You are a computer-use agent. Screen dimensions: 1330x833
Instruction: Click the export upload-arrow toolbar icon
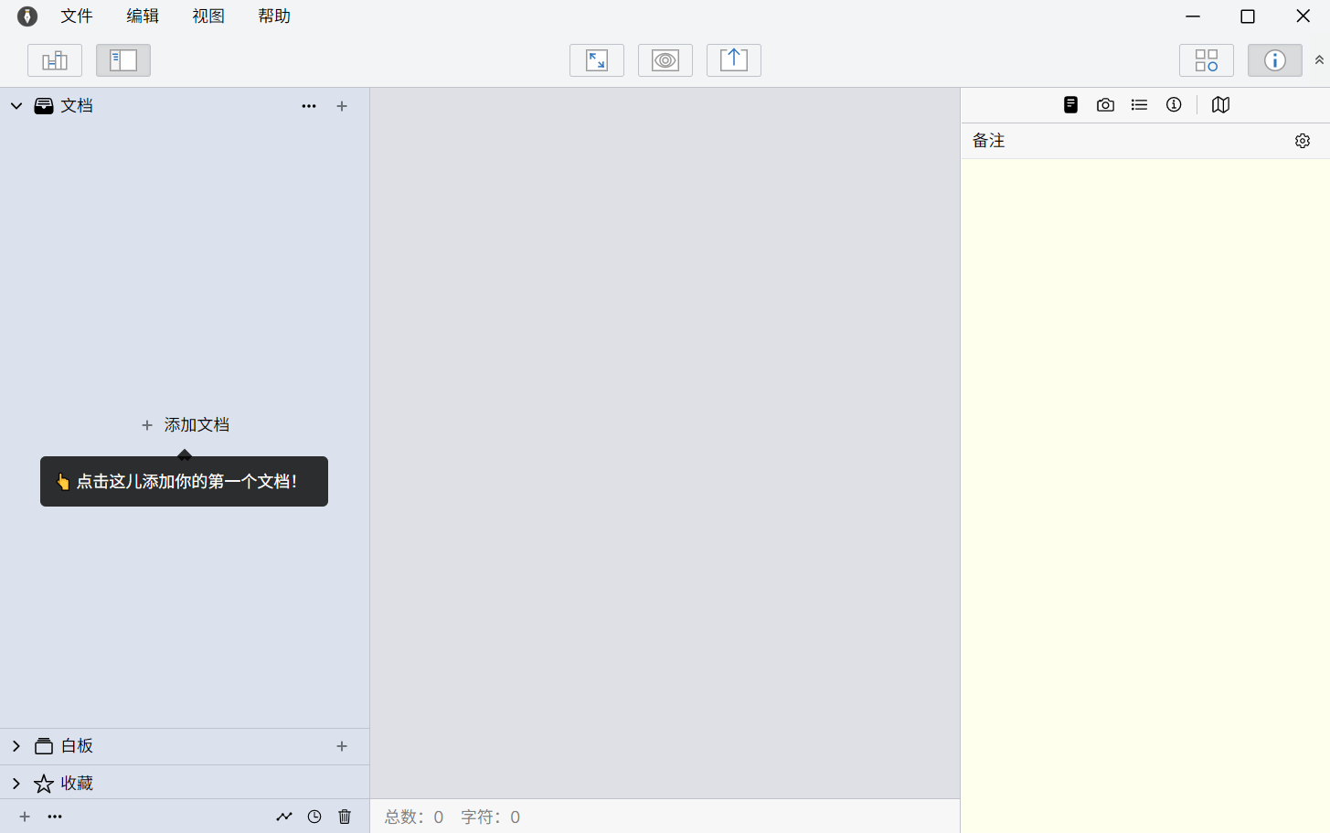[734, 60]
